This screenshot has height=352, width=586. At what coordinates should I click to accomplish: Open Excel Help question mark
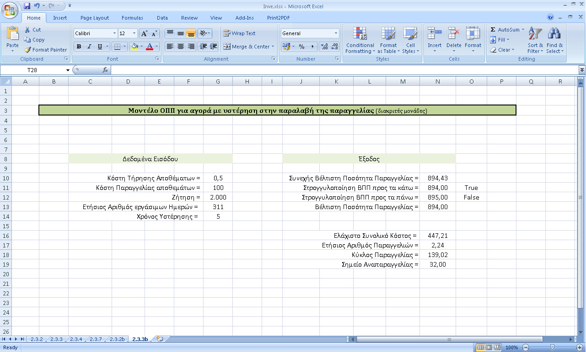click(550, 17)
